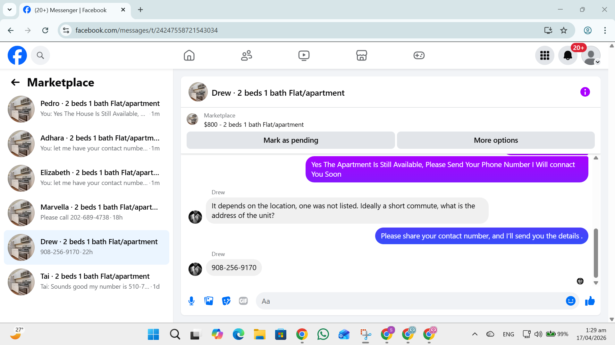This screenshot has height=345, width=615.
Task: Open the Video (Watch) icon
Action: tap(304, 55)
